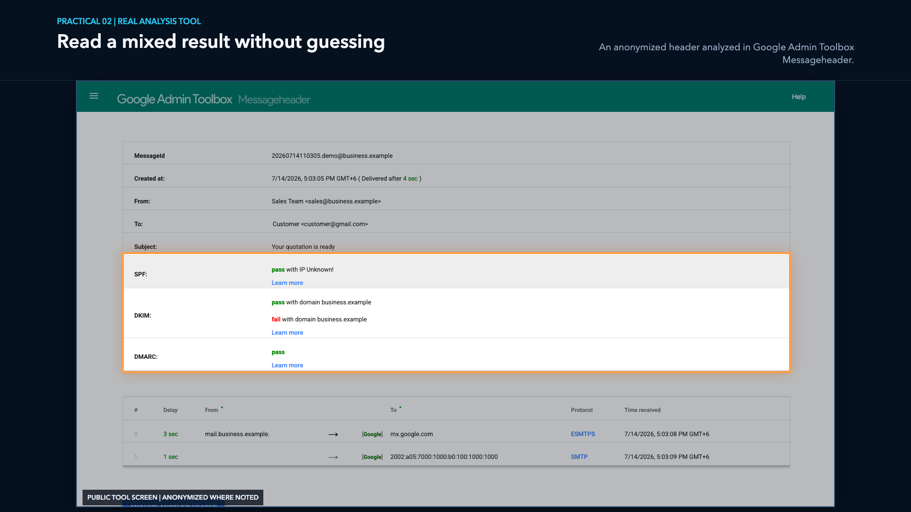Screen dimensions: 911x512
Task: Click the 2002:a05:7000:1000:b0:100:1000:1000 address
Action: [444, 457]
